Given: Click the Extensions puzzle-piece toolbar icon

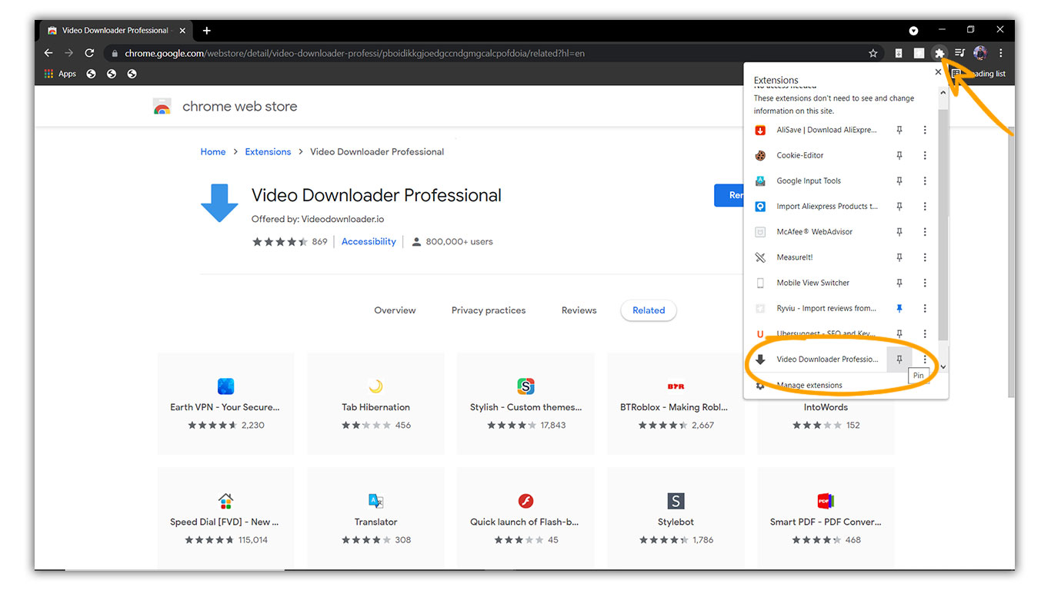Looking at the screenshot, I should pyautogui.click(x=939, y=53).
